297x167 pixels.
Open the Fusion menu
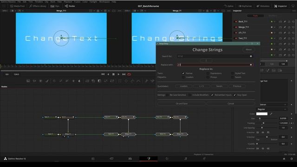tap(77, 2)
